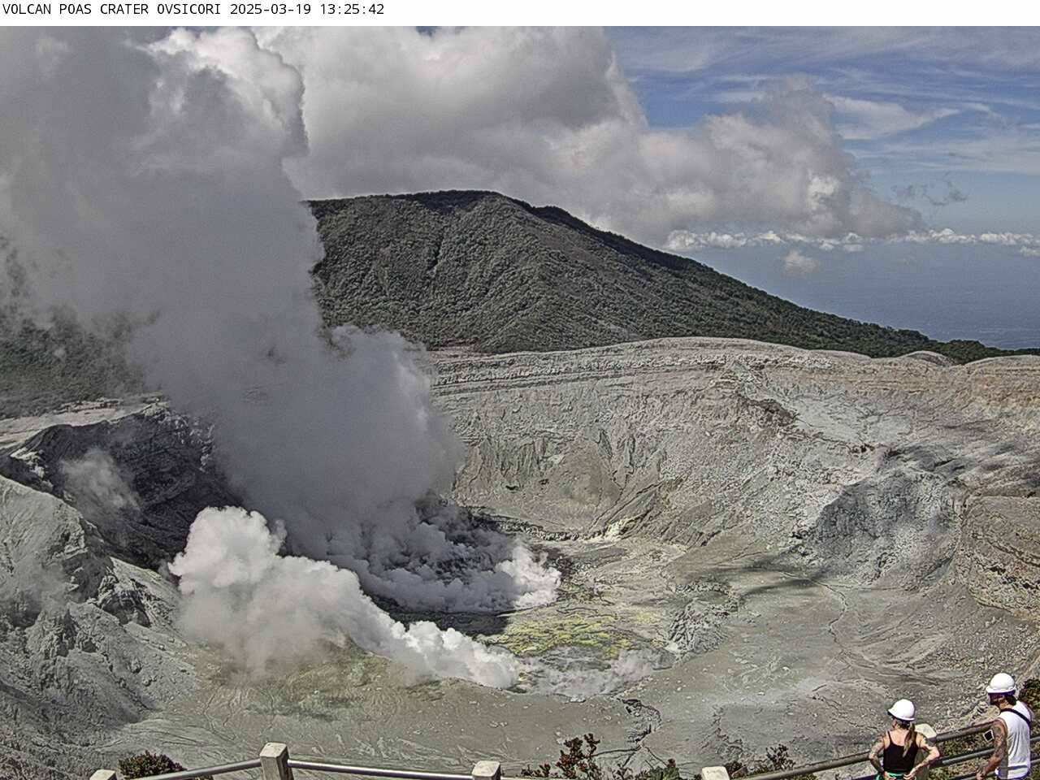This screenshot has height=780, width=1040.
Task: Click the VOLCAN POAS CRATER OVSICORI timestamp caption
Action: [193, 10]
